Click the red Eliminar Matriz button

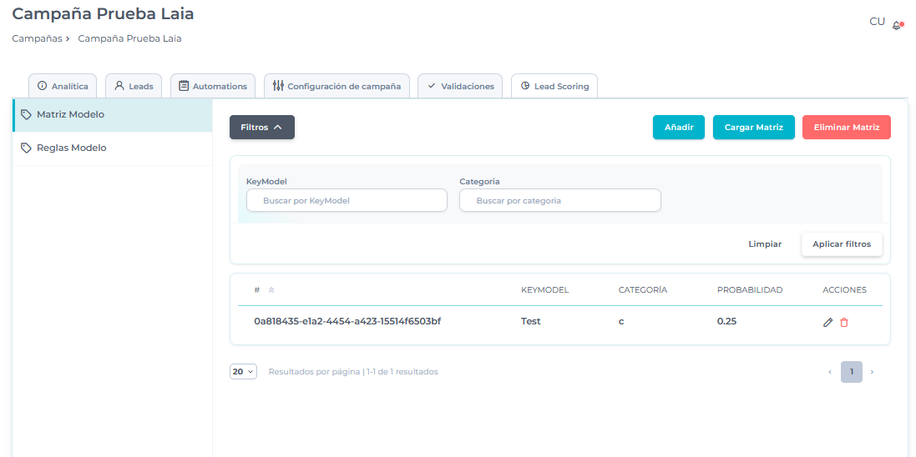tap(846, 128)
